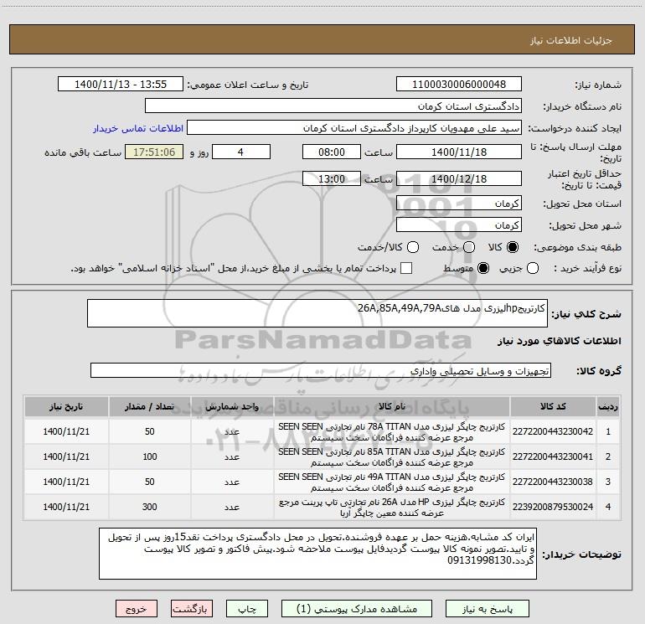Click the اطلاعات کالاهای مورد نیاز heading
The height and width of the screenshot is (624, 645).
pyautogui.click(x=560, y=341)
